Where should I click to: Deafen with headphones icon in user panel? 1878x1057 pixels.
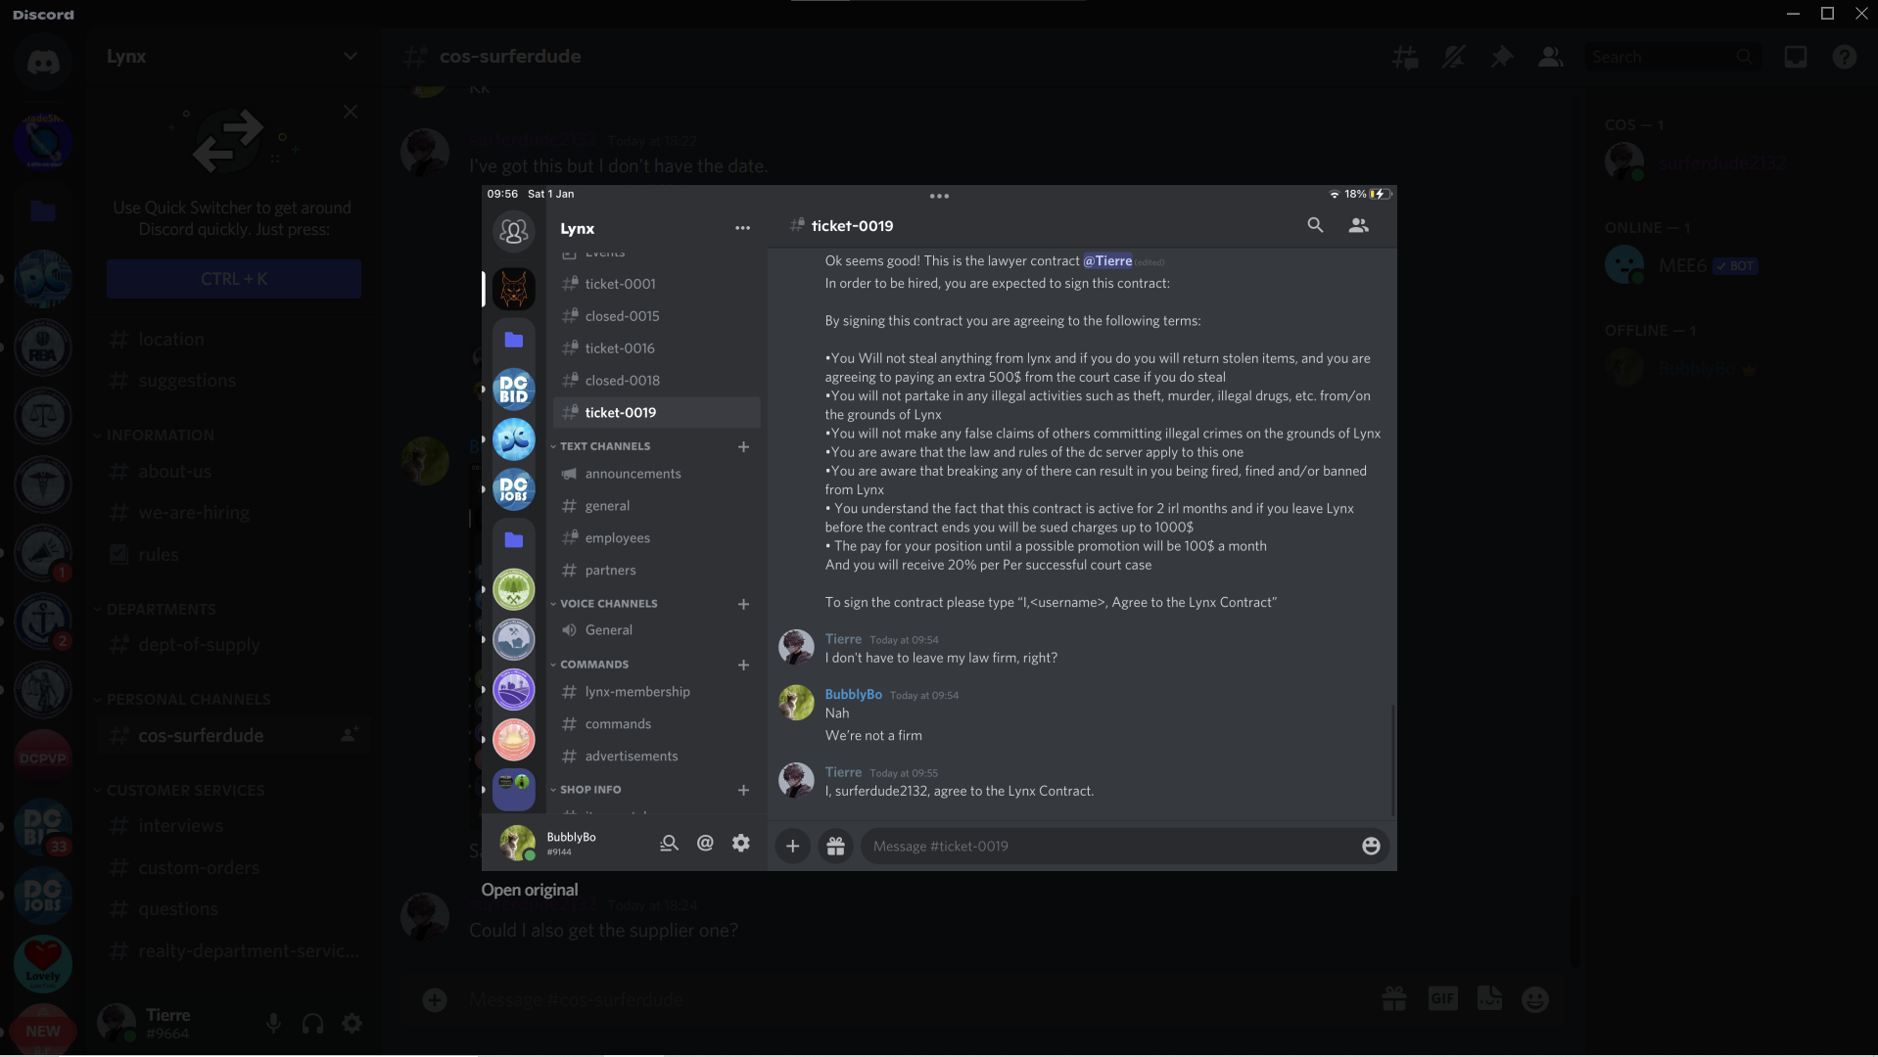pyautogui.click(x=312, y=1024)
